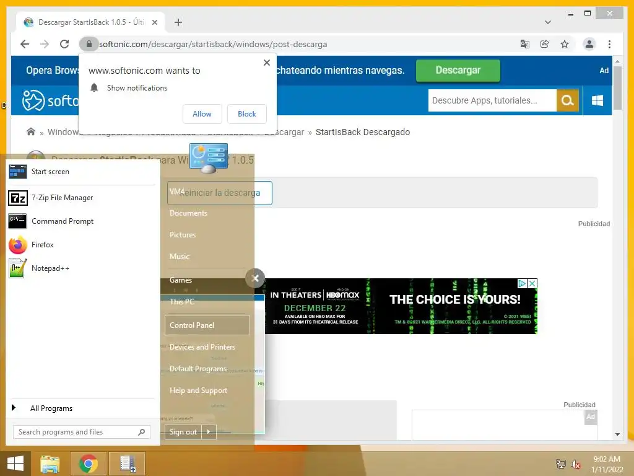This screenshot has height=476, width=634.
Task: Open Default Programs
Action: pyautogui.click(x=198, y=369)
